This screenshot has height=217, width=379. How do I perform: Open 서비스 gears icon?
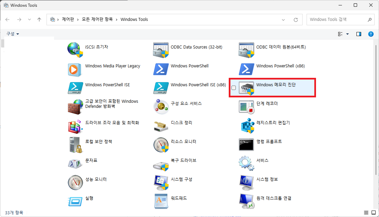(246, 164)
